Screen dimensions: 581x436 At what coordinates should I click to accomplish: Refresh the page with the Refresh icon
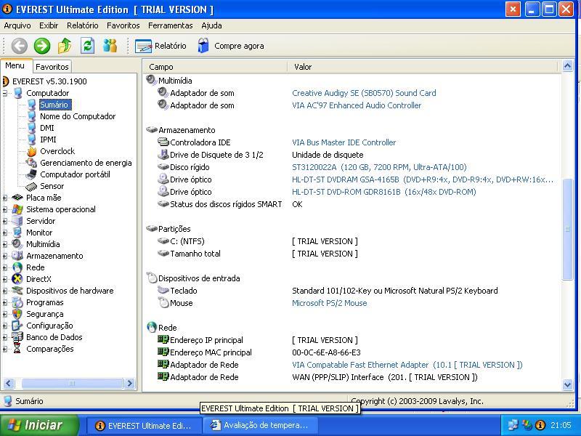point(87,46)
